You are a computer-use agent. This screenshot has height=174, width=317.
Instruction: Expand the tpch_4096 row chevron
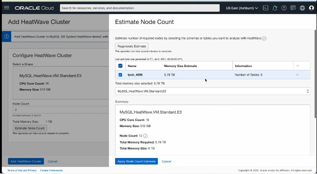[297, 75]
